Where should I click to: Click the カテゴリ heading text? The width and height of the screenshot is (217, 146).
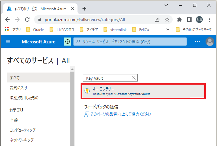[x=16, y=110]
